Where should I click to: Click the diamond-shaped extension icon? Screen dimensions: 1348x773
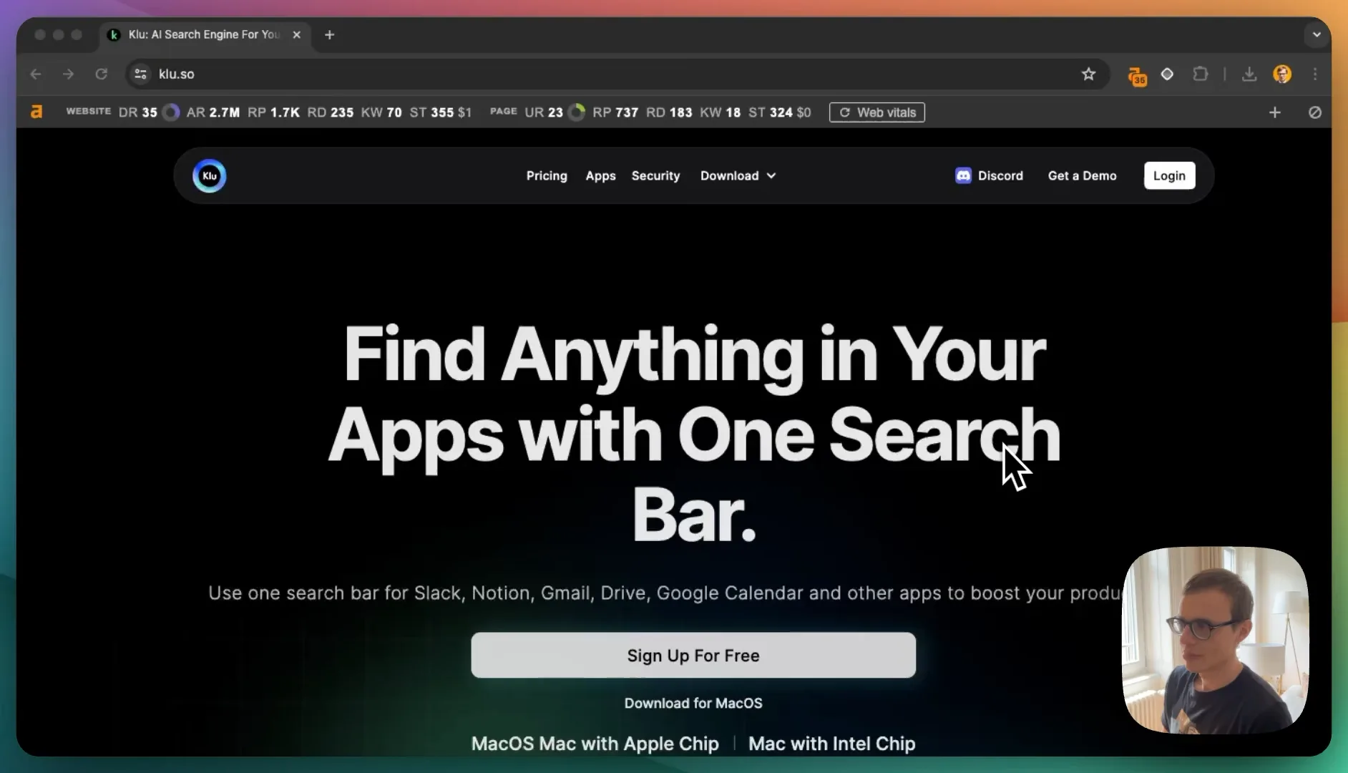(1167, 74)
